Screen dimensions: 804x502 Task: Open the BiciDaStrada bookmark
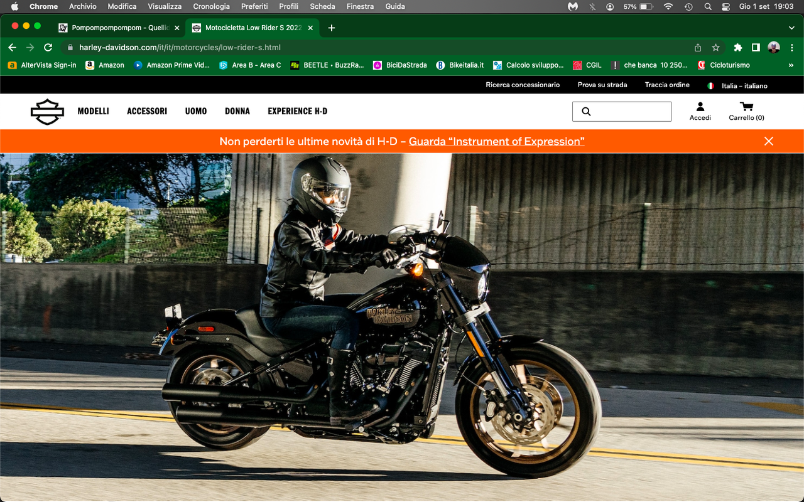400,65
